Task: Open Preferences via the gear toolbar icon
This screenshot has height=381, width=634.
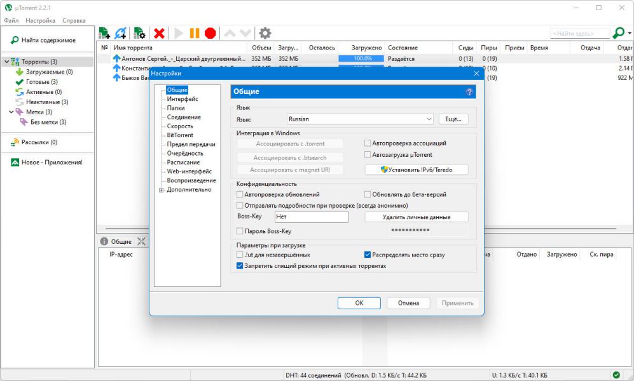Action: [265, 33]
